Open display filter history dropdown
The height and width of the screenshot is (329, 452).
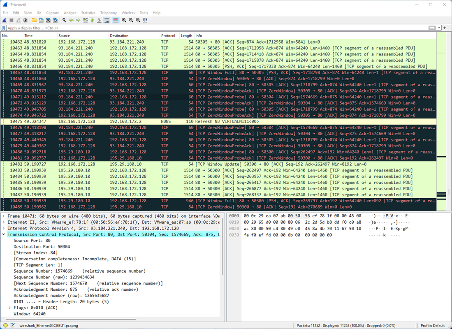[439, 28]
